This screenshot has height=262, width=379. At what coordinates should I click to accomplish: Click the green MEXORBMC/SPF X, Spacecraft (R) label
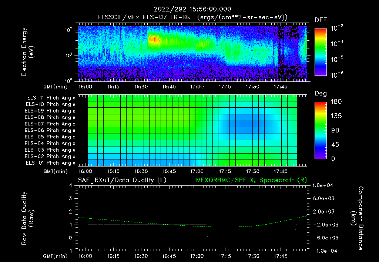251,180
